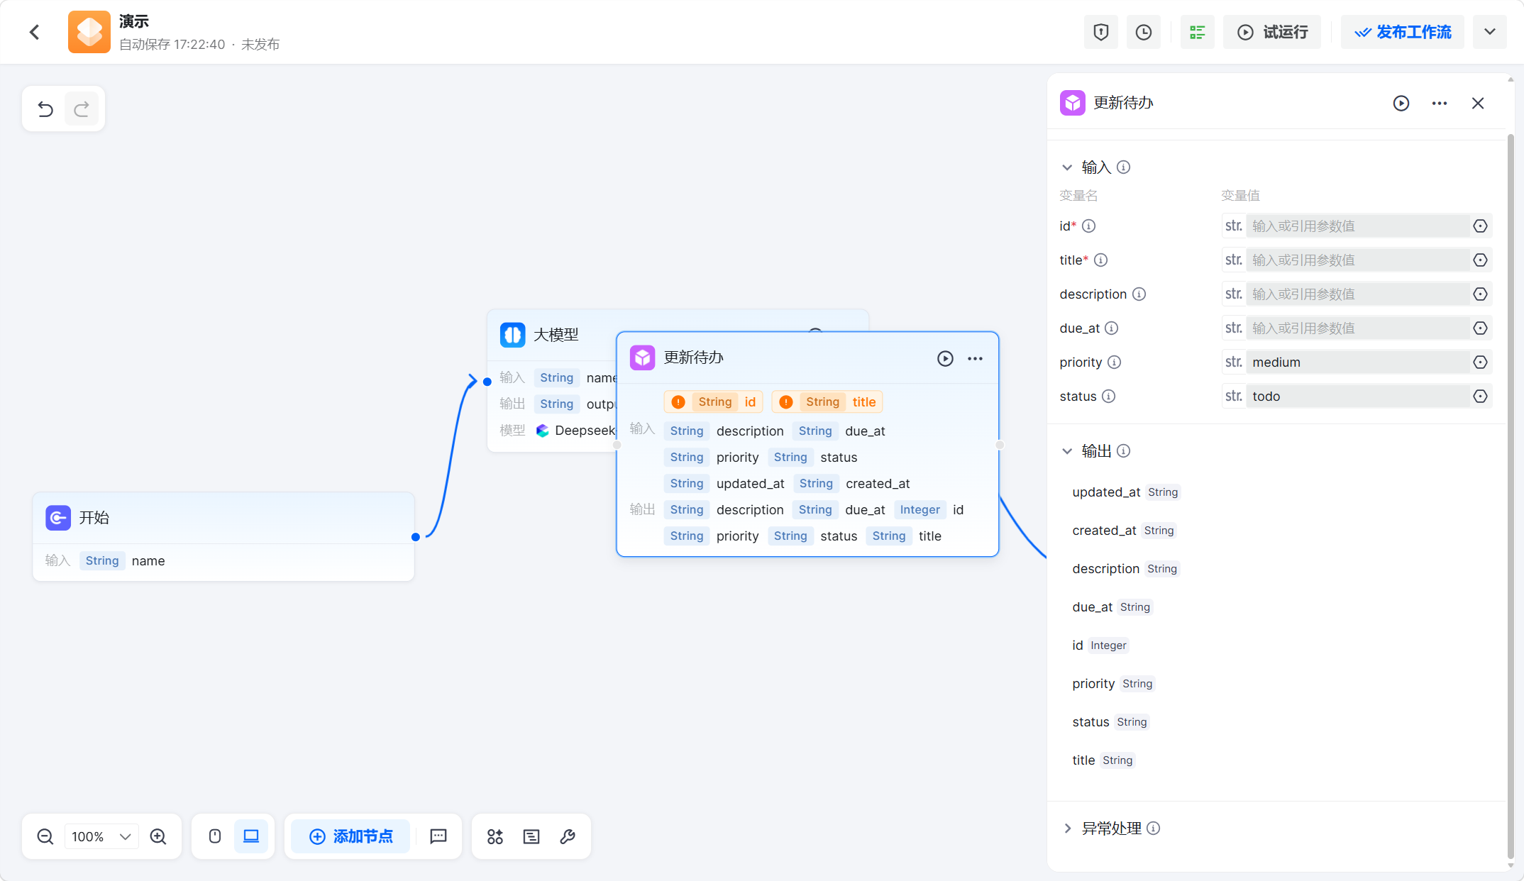Viewport: 1524px width, 881px height.
Task: Run the 更新待办 node on canvas
Action: [x=945, y=359]
